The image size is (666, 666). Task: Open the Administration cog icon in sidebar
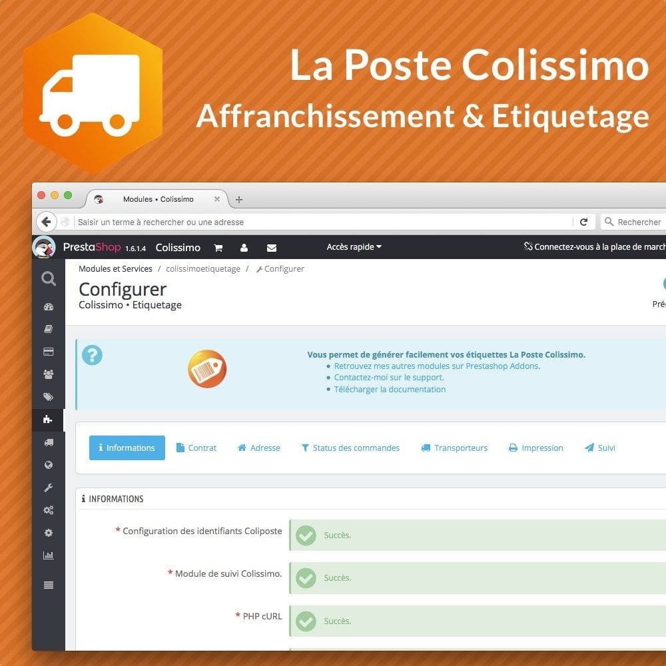49,533
